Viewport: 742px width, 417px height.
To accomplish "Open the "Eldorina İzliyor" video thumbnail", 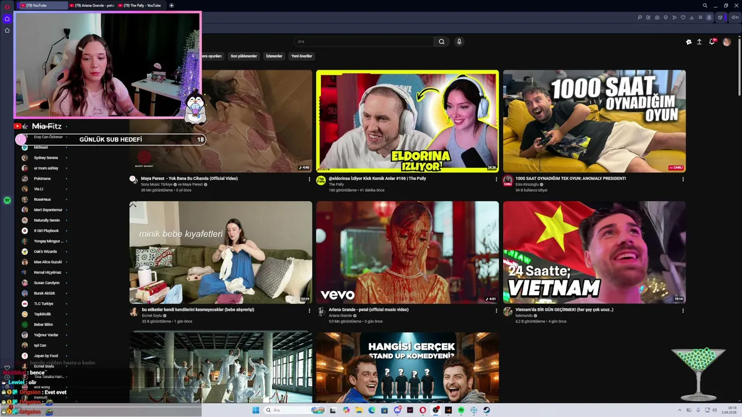I will (x=407, y=121).
